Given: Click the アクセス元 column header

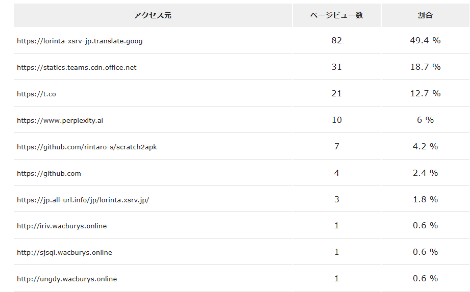Looking at the screenshot, I should pyautogui.click(x=153, y=15).
